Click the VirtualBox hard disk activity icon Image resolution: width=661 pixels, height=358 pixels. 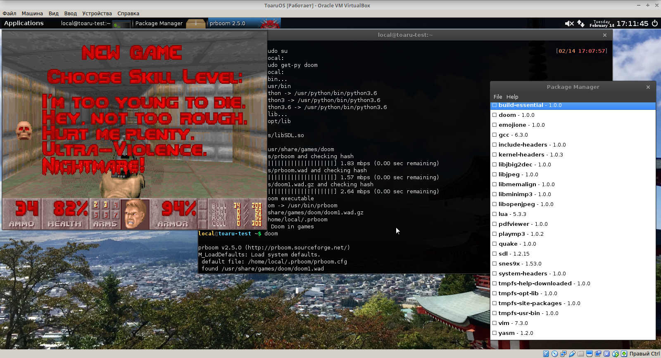coord(546,354)
